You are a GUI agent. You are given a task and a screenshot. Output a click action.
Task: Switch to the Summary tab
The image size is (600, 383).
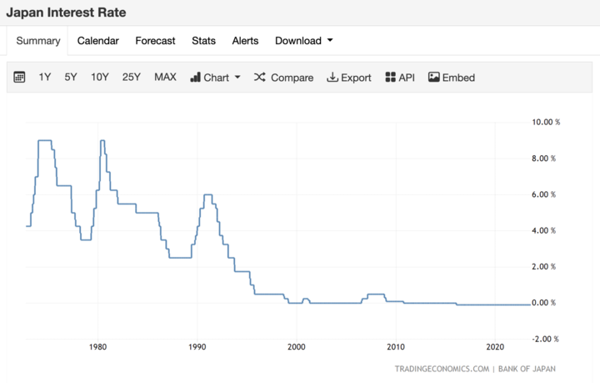pyautogui.click(x=37, y=41)
